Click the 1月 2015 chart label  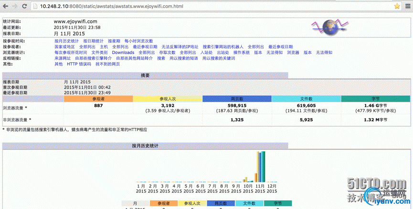(141, 189)
